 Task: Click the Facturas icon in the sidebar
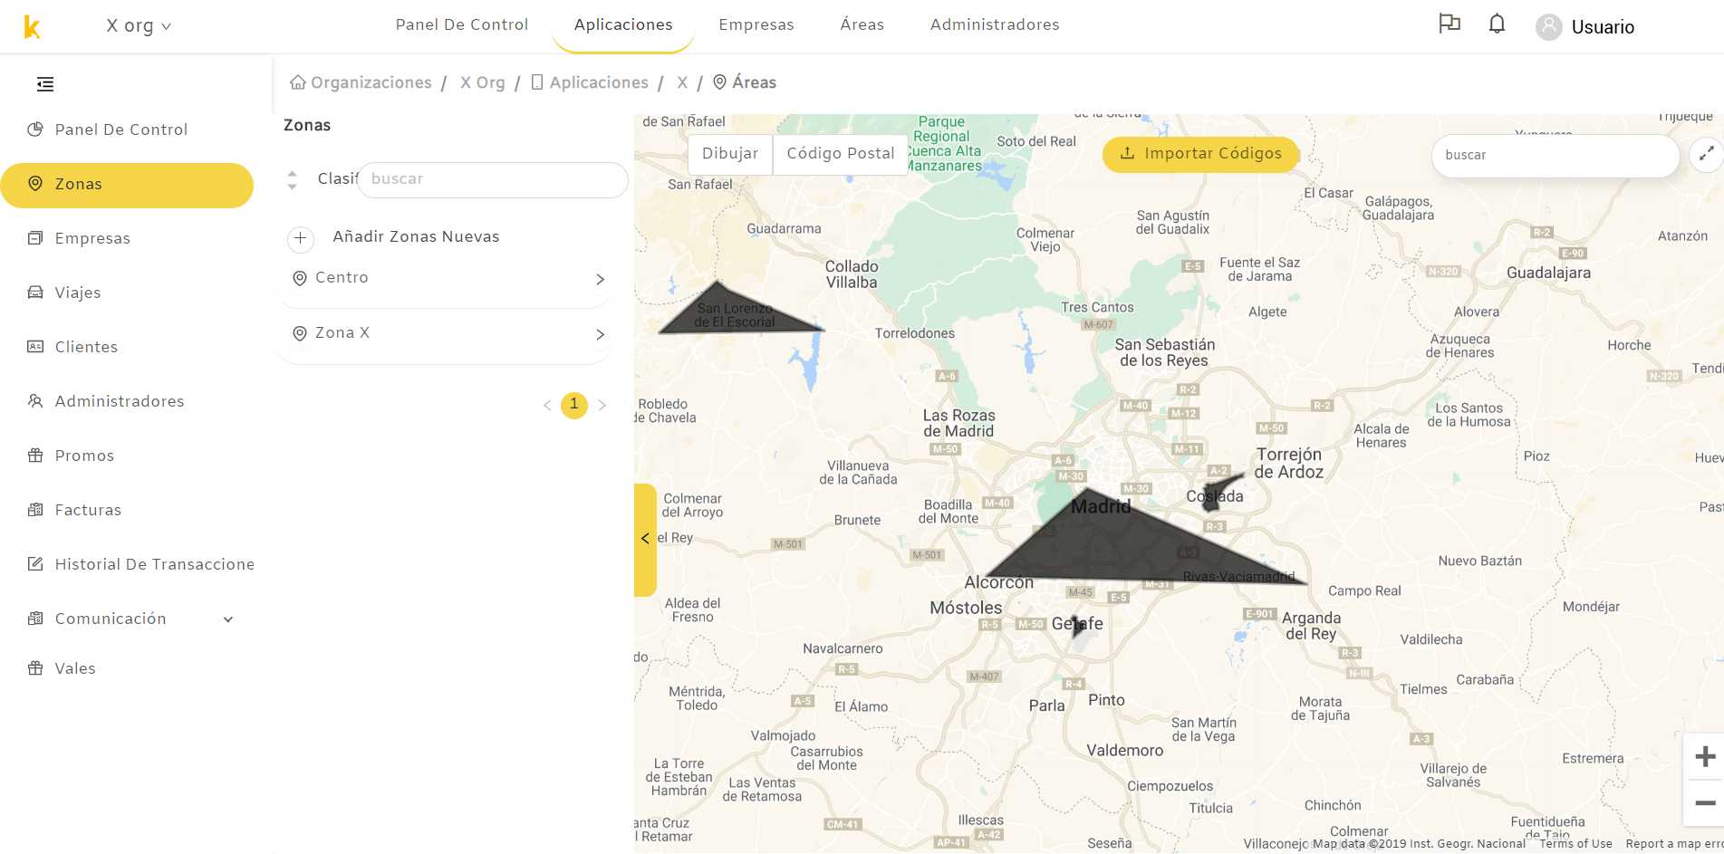(x=35, y=510)
